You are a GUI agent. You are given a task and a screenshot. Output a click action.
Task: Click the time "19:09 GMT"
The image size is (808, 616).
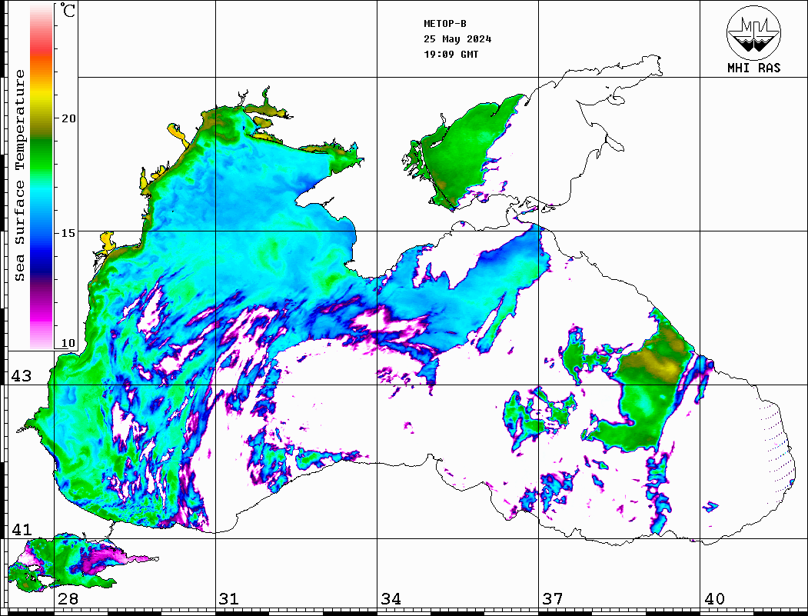coord(451,54)
